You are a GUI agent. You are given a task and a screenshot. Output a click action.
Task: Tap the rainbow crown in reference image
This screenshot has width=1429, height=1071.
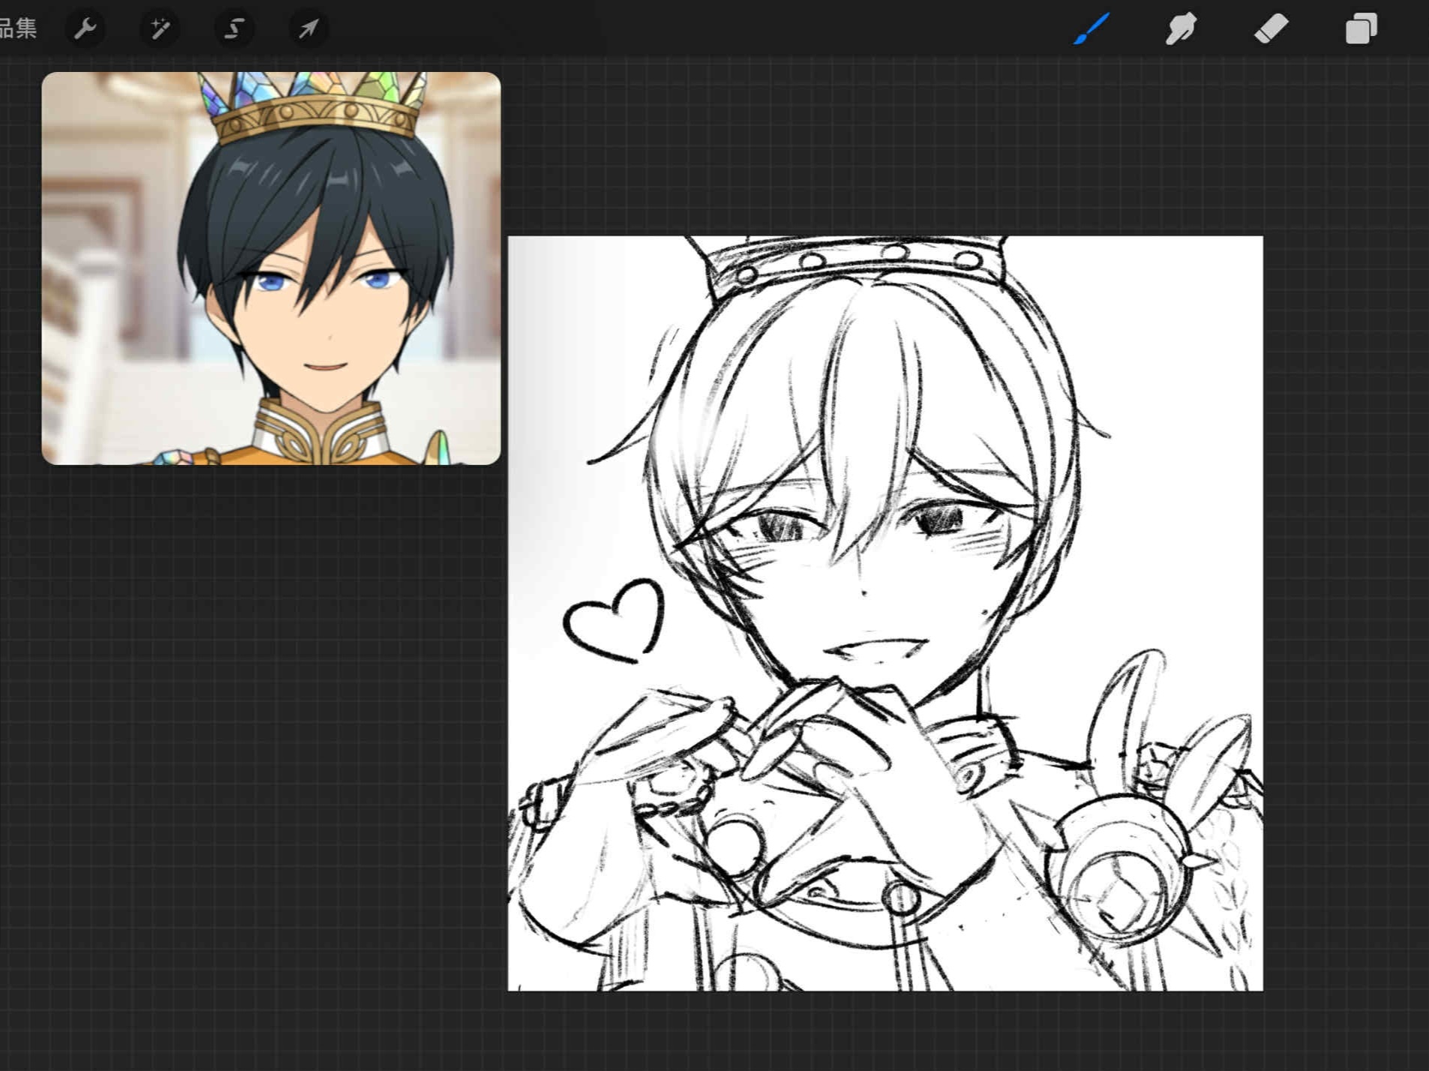tap(315, 105)
